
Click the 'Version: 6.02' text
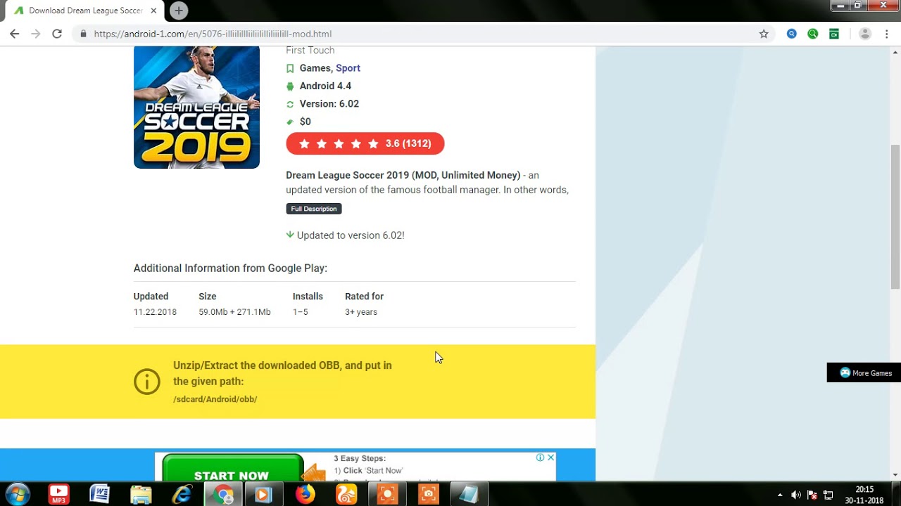[x=329, y=104]
